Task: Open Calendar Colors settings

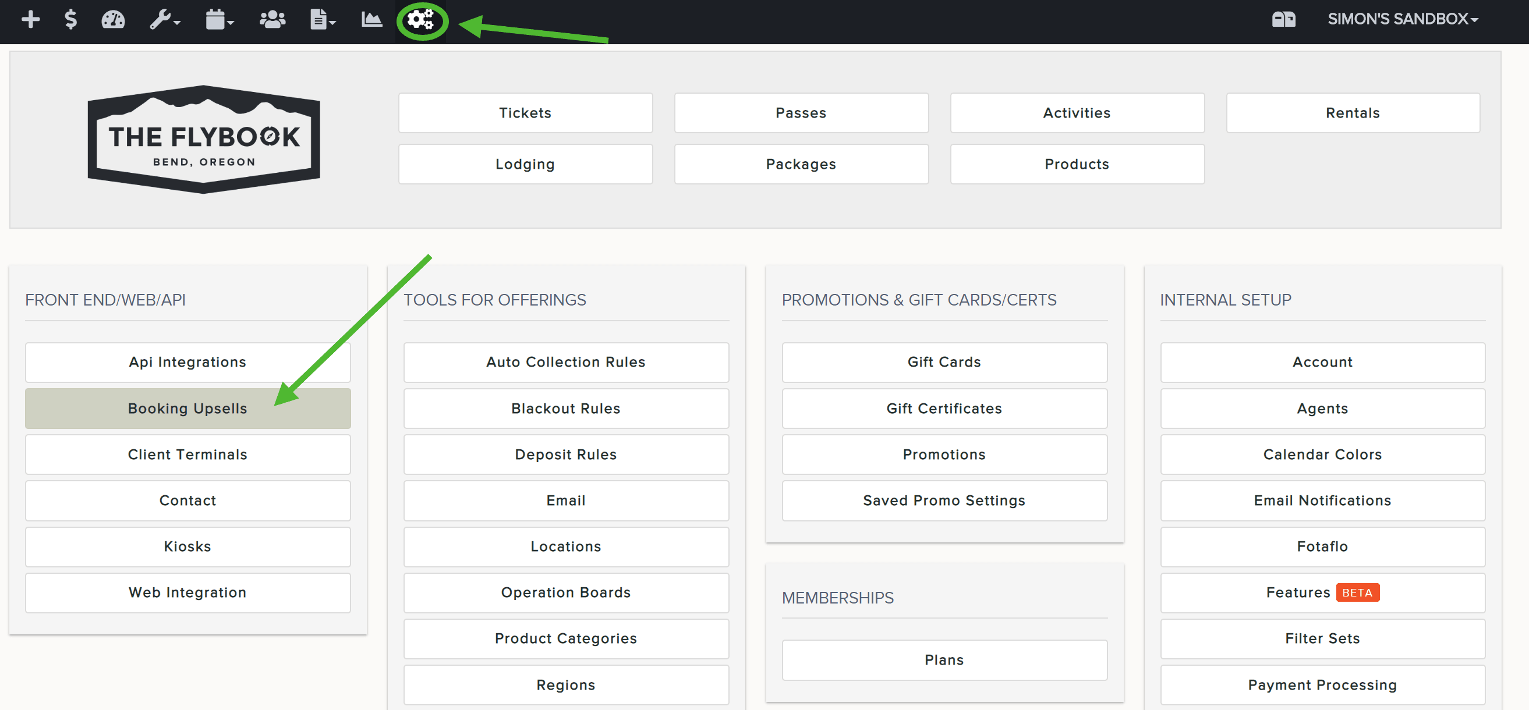Action: pos(1322,455)
